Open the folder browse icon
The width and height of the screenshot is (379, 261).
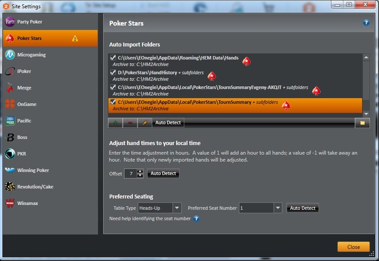point(362,123)
